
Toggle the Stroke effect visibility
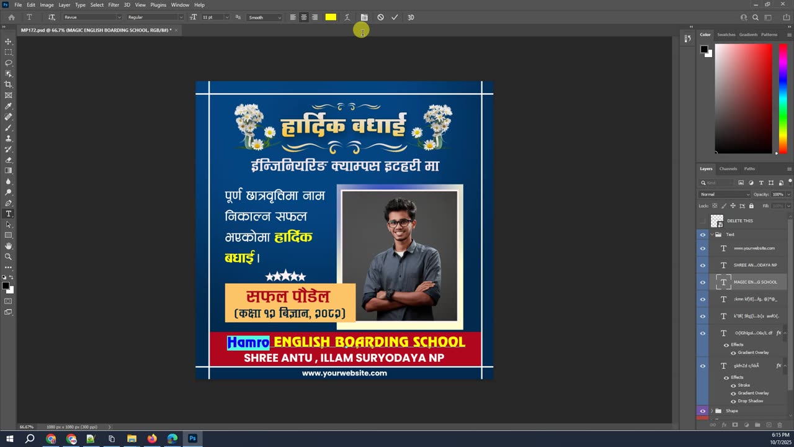(733, 386)
